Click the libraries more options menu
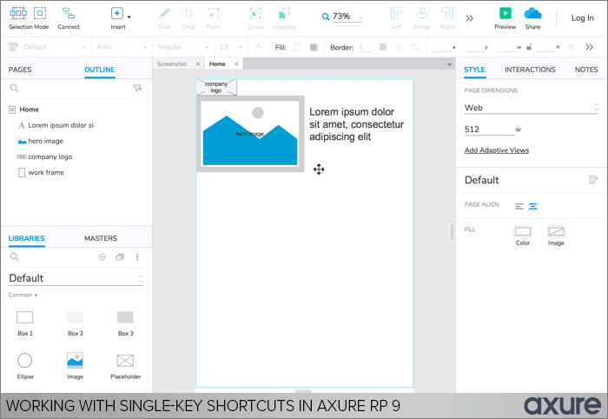Viewport: 608px width, 419px height. click(x=137, y=256)
